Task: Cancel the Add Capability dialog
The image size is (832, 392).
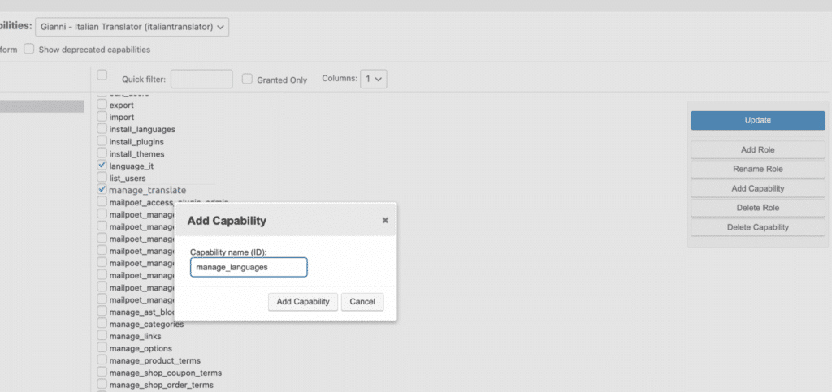Action: coord(362,301)
